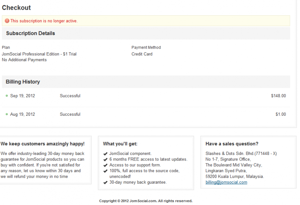Click the Credit Card value
Image resolution: width=300 pixels, height=205 pixels.
142,54
